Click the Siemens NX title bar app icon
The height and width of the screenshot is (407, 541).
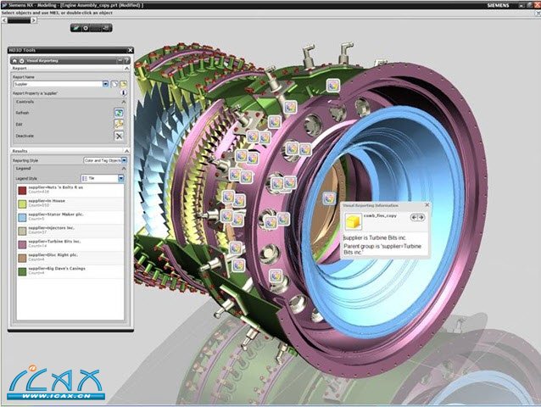click(x=4, y=5)
